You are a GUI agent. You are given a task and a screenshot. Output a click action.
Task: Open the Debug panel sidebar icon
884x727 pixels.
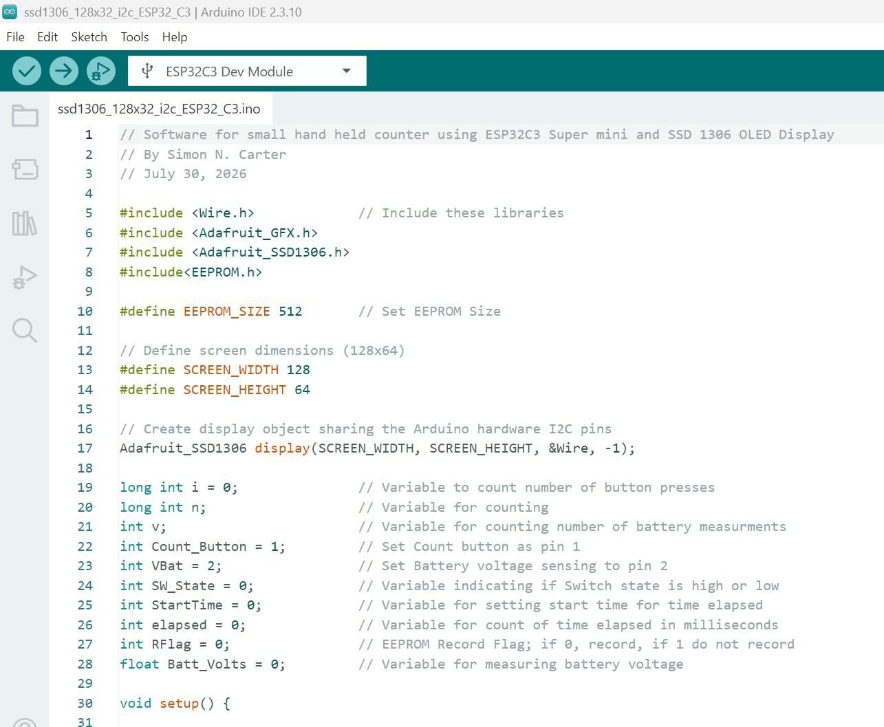pyautogui.click(x=25, y=277)
